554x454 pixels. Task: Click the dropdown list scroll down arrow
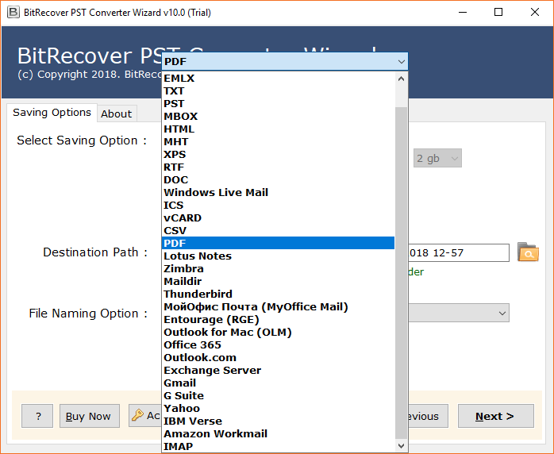[401, 446]
